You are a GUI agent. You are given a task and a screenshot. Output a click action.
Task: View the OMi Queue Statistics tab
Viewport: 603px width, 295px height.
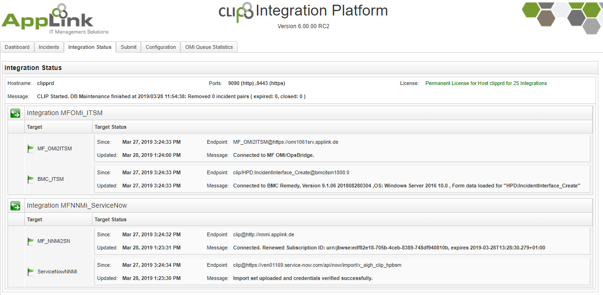point(209,47)
